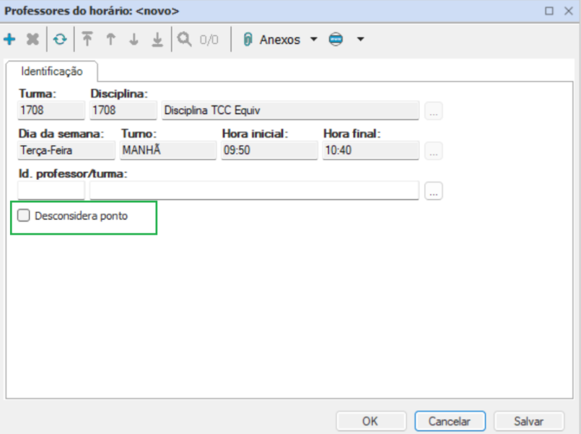This screenshot has height=434, width=581.
Task: Click the Turma field showing 1708
Action: pyautogui.click(x=51, y=110)
